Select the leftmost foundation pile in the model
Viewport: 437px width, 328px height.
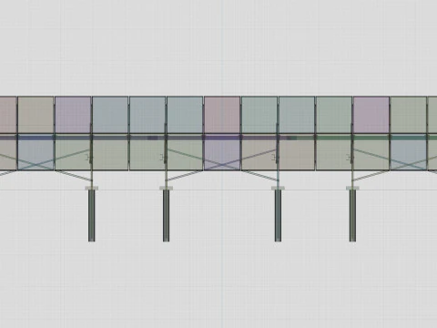coord(91,216)
